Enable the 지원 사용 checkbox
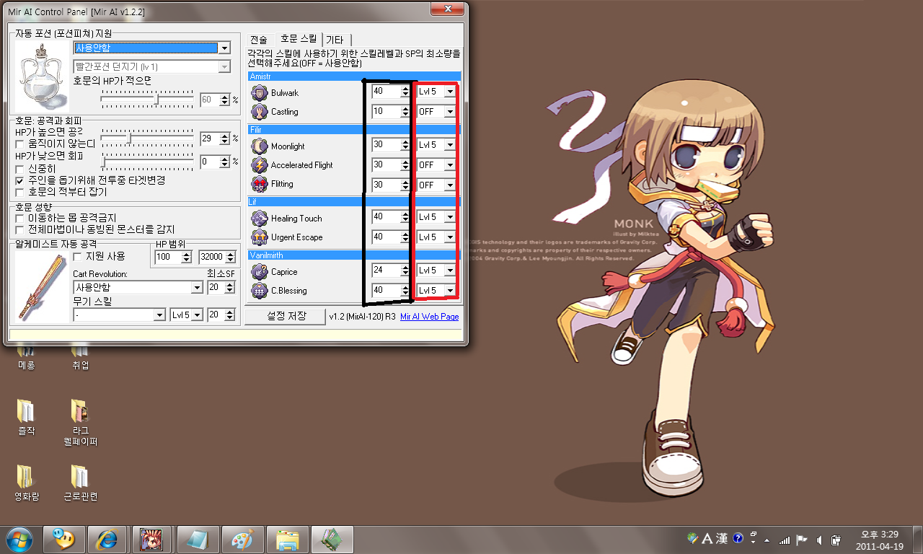The width and height of the screenshot is (923, 554). pyautogui.click(x=79, y=257)
